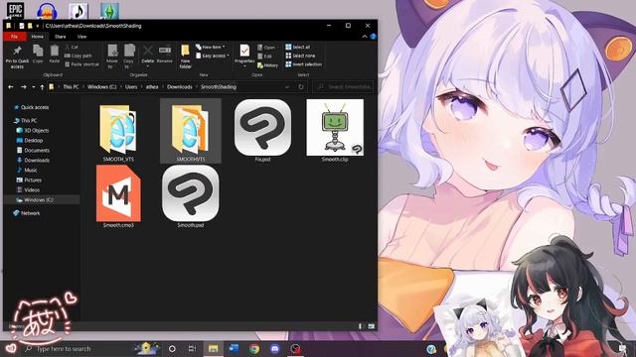This screenshot has height=357, width=636.
Task: Select the Fix.psd file
Action: point(262,131)
